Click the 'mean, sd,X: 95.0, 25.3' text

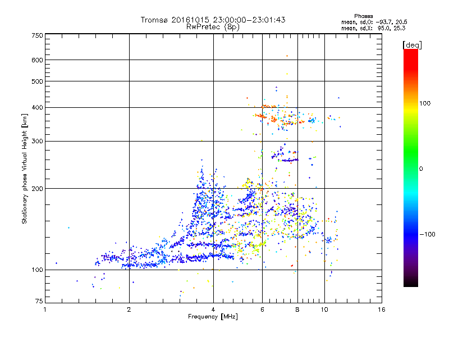(373, 28)
